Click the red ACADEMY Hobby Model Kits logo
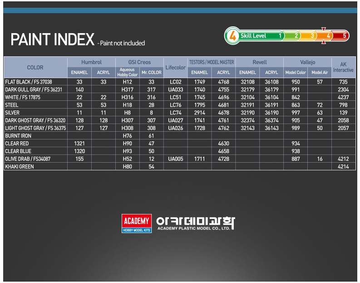The height and width of the screenshot is (283, 360). click(136, 224)
